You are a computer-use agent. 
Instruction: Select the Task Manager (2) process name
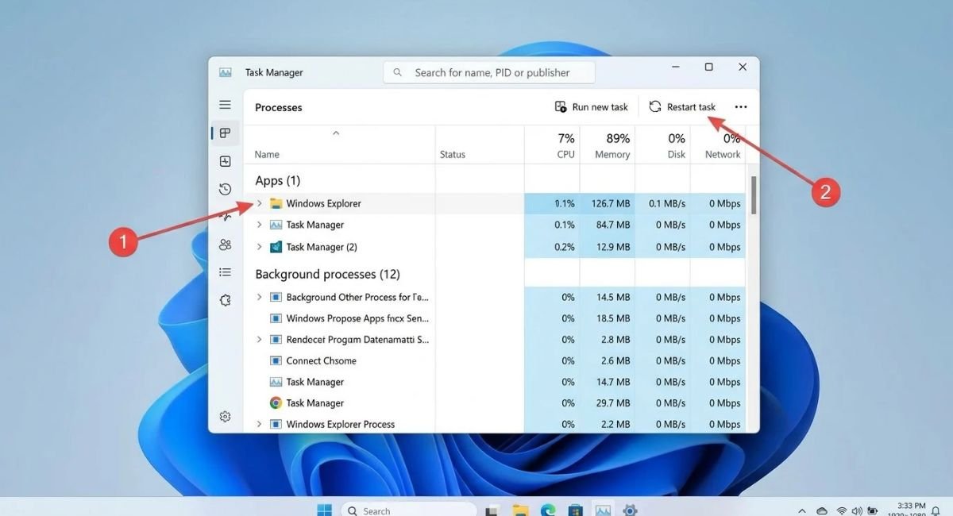pyautogui.click(x=322, y=247)
